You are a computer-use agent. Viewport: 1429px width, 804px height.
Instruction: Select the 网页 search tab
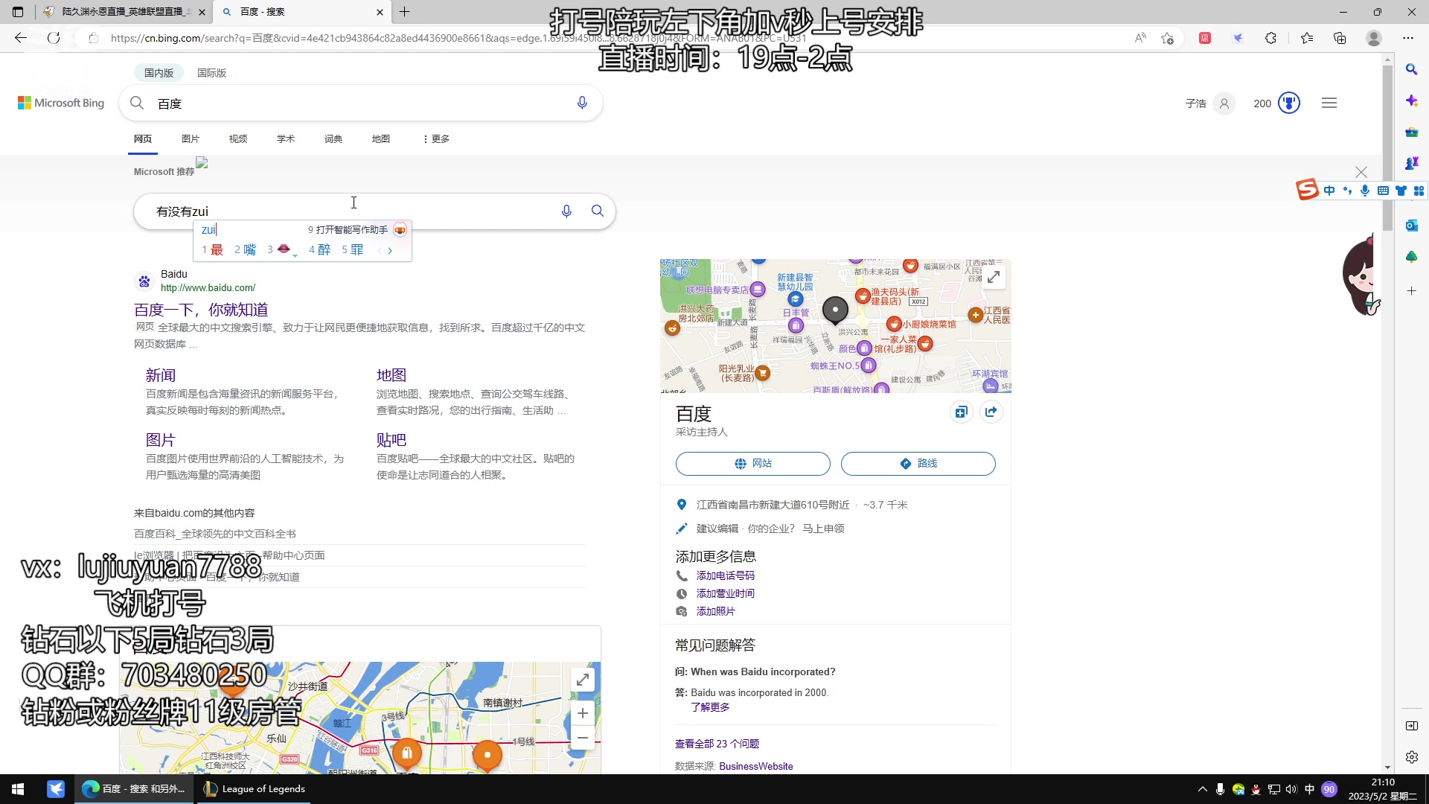[143, 139]
